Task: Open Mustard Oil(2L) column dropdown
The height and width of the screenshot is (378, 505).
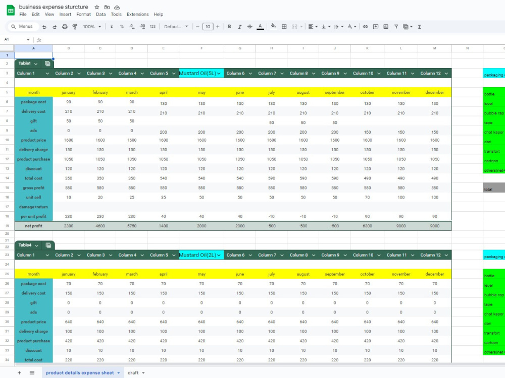Action: tap(219, 255)
